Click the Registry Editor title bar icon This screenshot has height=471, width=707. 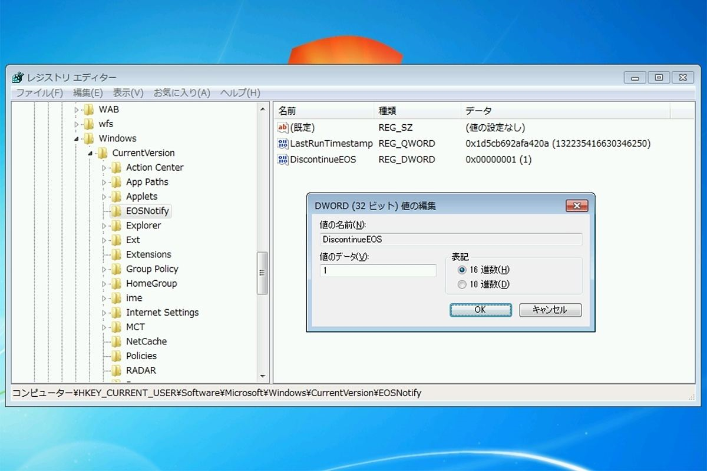coord(18,78)
